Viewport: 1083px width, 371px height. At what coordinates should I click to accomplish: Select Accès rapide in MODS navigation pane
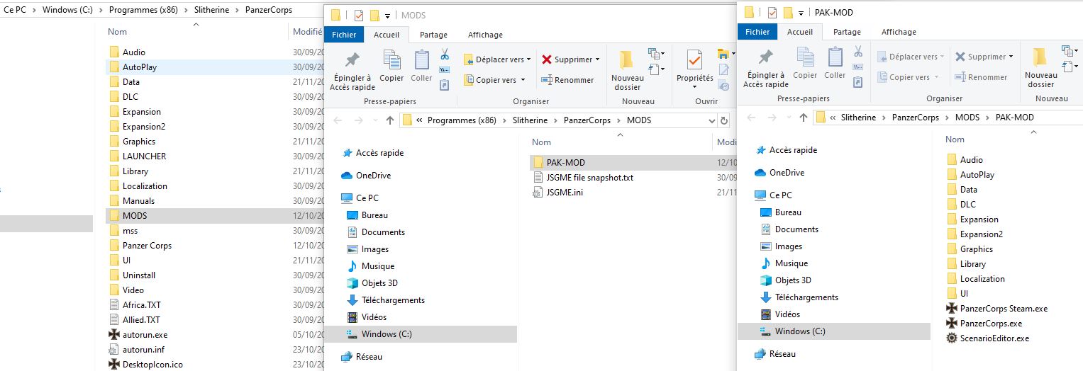372,153
